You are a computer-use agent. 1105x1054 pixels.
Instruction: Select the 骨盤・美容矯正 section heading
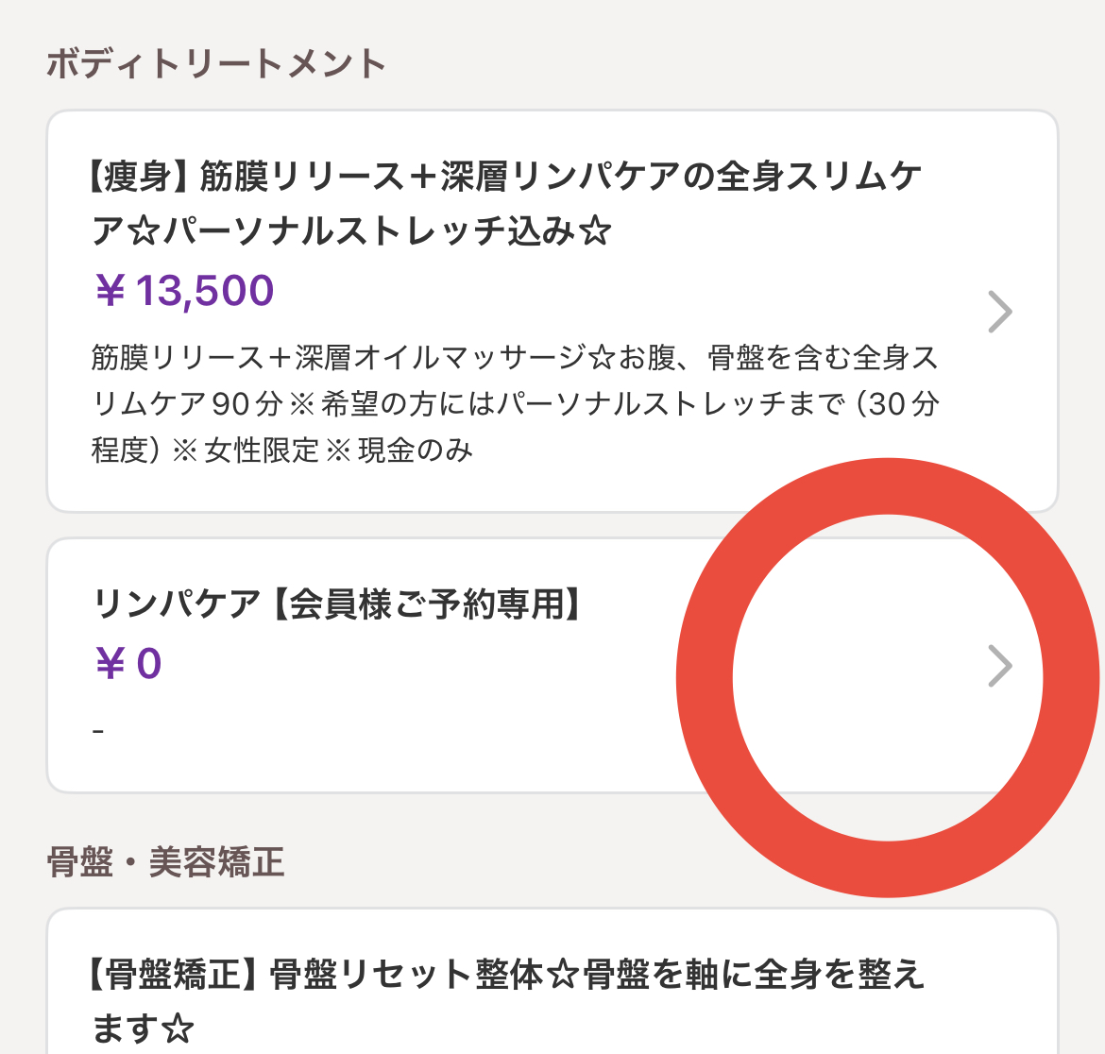[166, 862]
